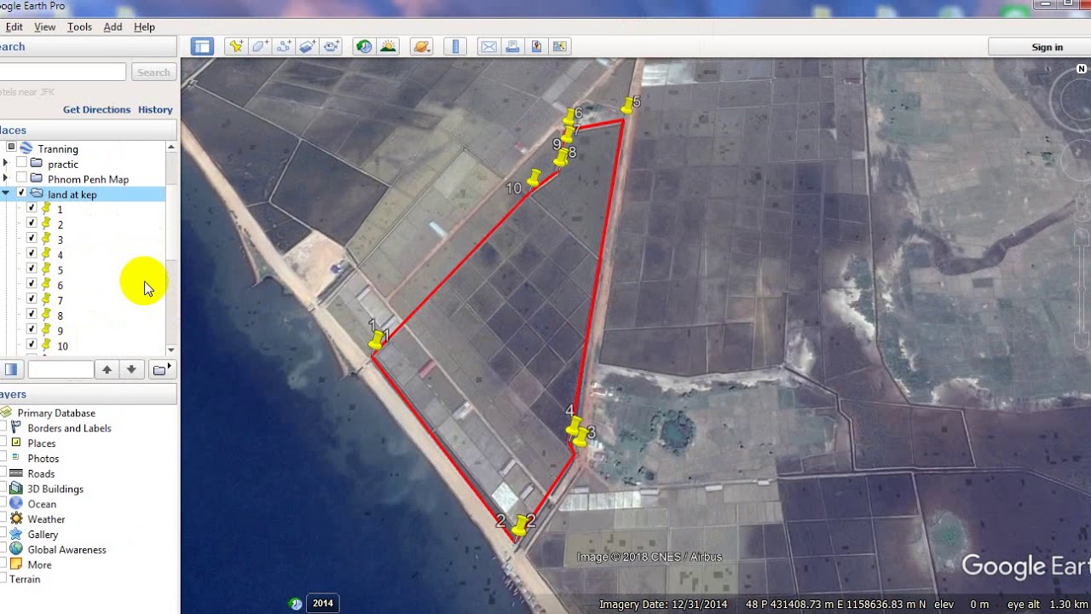Click the Sign in button
Viewport: 1091px width, 614px height.
(x=1047, y=47)
